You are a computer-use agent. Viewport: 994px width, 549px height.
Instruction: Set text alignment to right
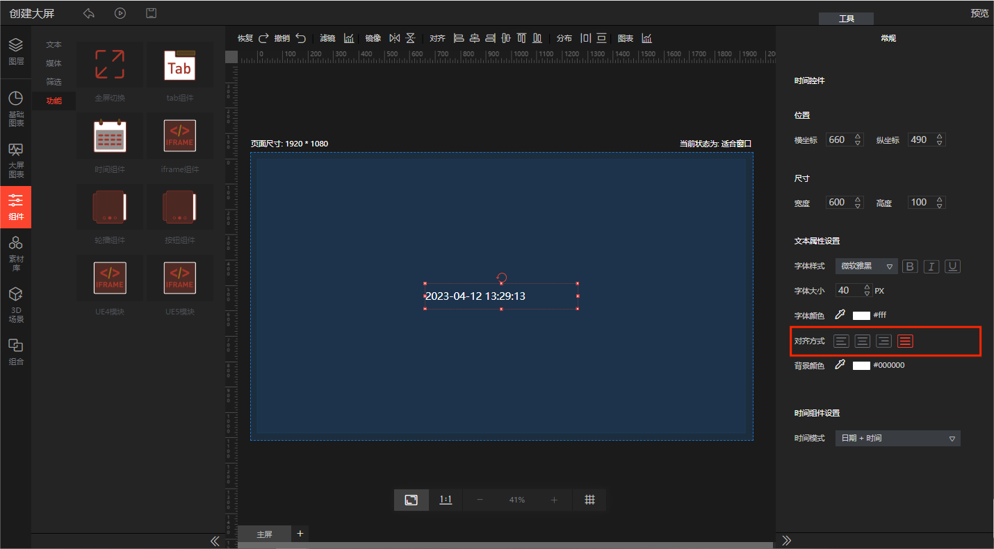883,341
